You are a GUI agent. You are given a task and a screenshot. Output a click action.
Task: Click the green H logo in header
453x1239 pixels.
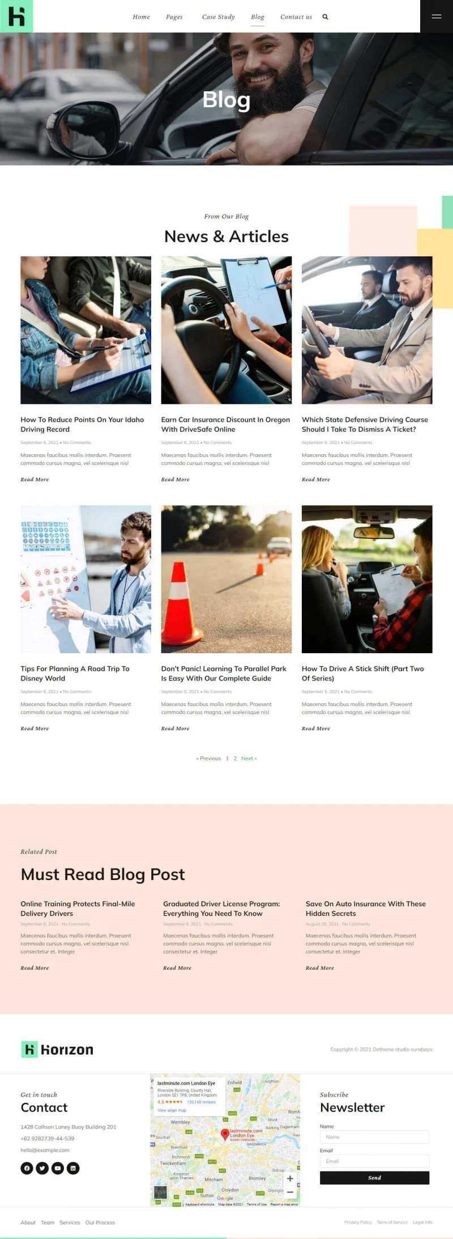point(16,16)
